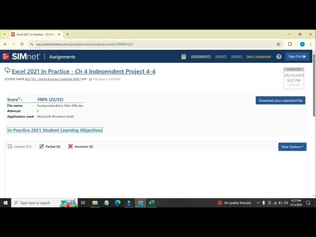Open Excel 2021 In Practice Ch 4 project link
Viewport: 316px width, 237px height.
pyautogui.click(x=83, y=71)
